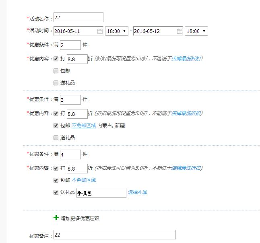Enable 送礼品 checkbox in second tier

point(56,138)
